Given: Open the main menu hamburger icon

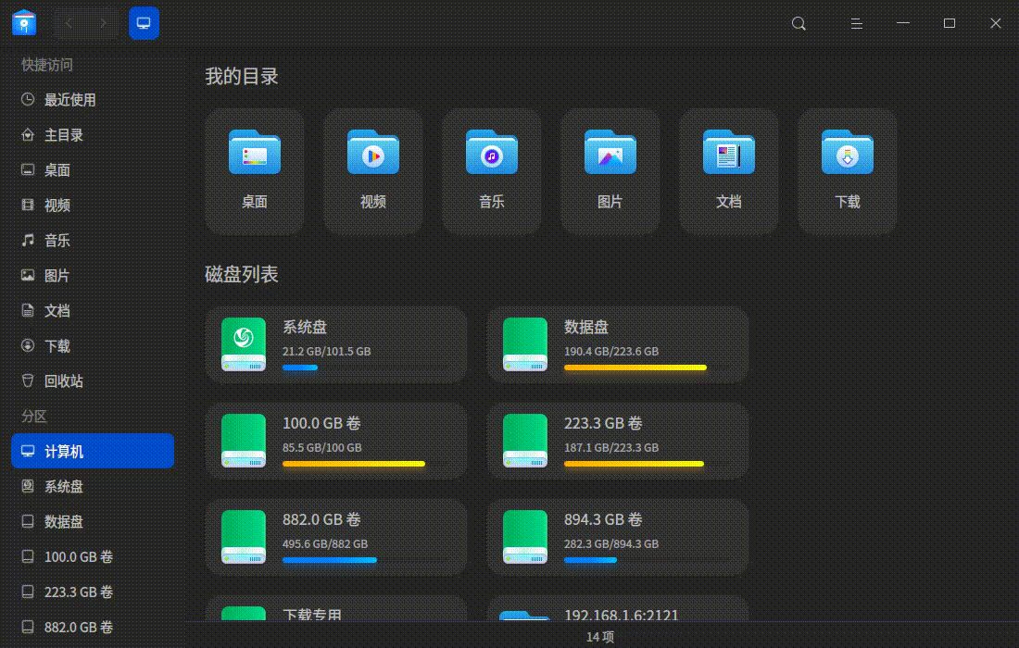Looking at the screenshot, I should [x=857, y=23].
